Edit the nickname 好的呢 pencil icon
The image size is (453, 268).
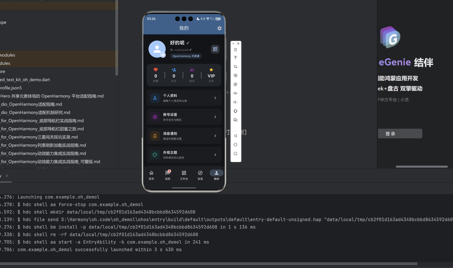pyautogui.click(x=188, y=43)
